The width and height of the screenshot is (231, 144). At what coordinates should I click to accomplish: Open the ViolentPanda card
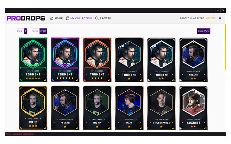[161, 108]
